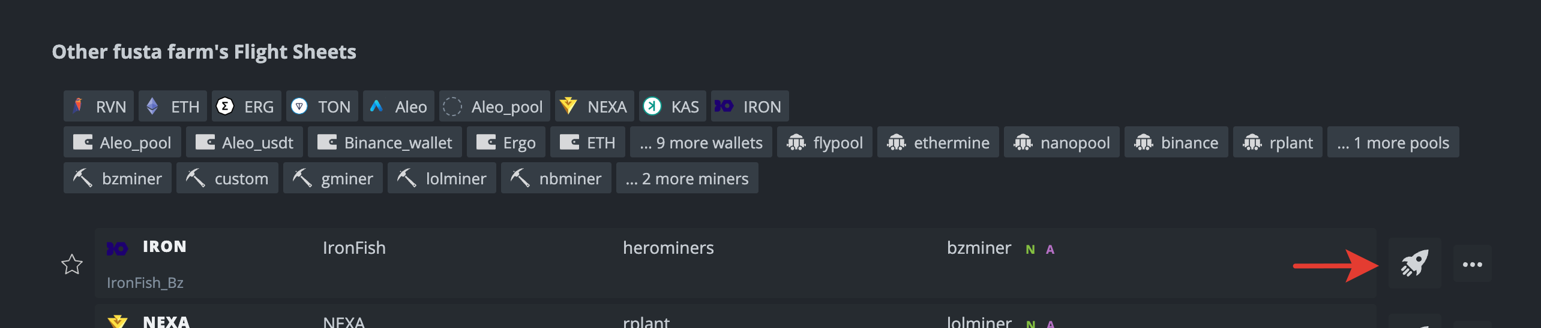Expand the 9 more wallets list
The image size is (1541, 328).
tap(701, 142)
